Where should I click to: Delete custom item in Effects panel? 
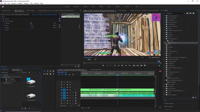(196, 97)
